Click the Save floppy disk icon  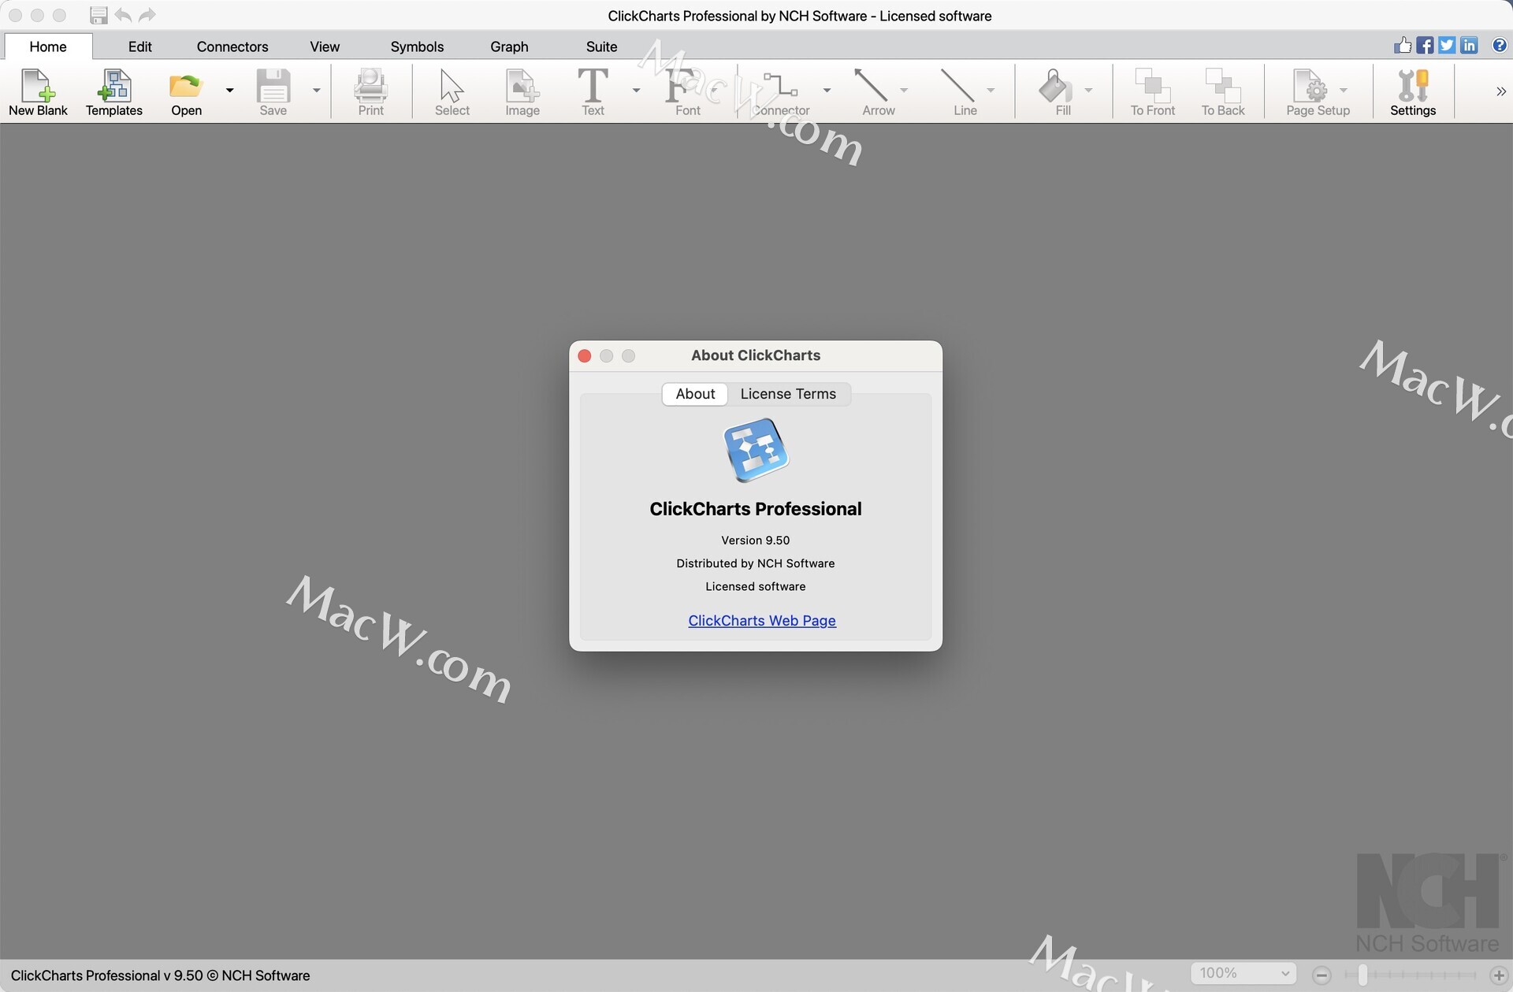pos(273,85)
